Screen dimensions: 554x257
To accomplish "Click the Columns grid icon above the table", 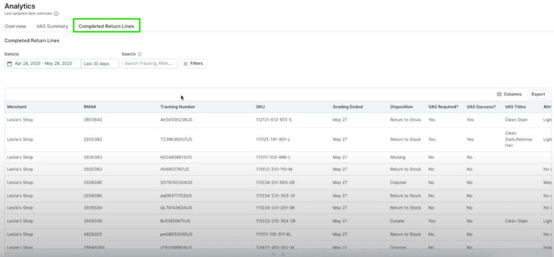I will click(x=499, y=94).
